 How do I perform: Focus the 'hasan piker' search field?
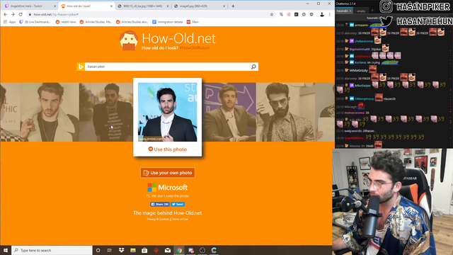168,67
